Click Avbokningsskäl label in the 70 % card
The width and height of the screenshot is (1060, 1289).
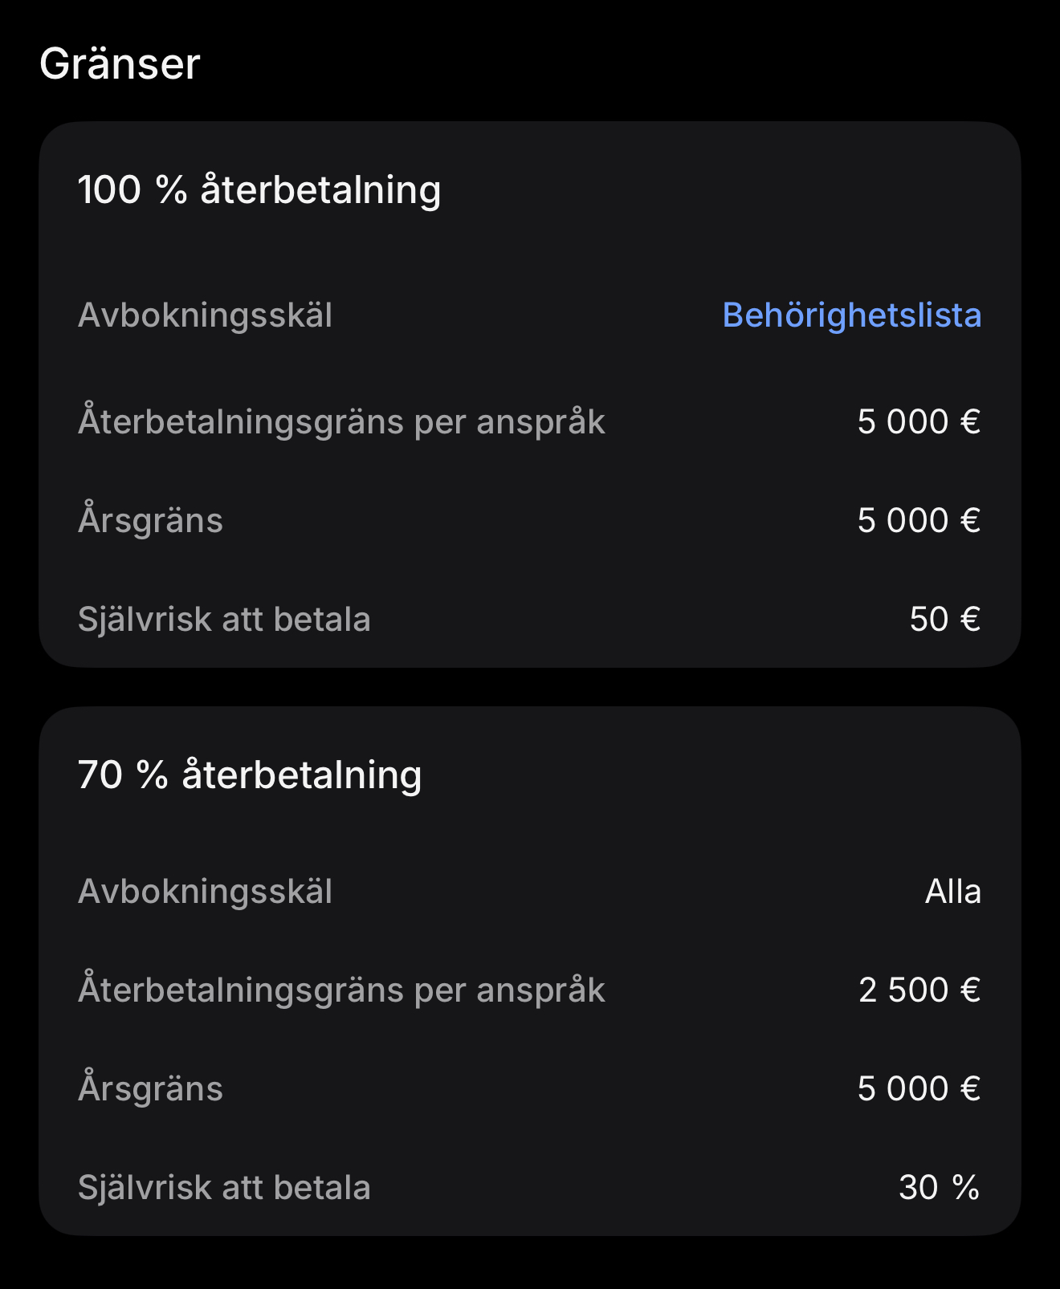coord(205,892)
